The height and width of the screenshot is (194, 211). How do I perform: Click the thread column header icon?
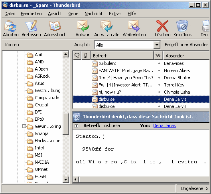(x=77, y=55)
